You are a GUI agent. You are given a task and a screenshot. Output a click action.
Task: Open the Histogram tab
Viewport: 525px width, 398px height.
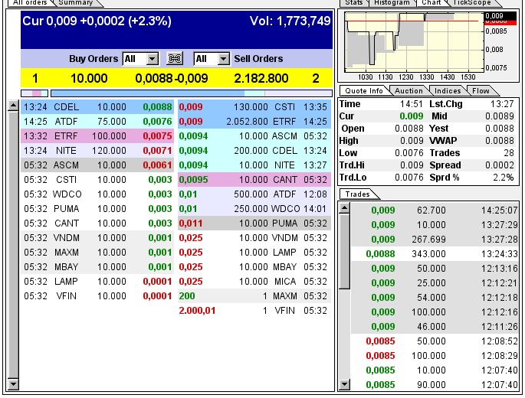(392, 2)
